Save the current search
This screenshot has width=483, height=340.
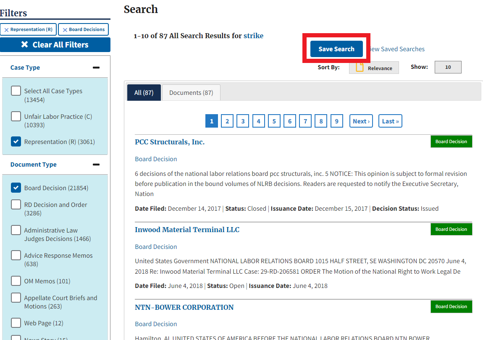pyautogui.click(x=336, y=49)
